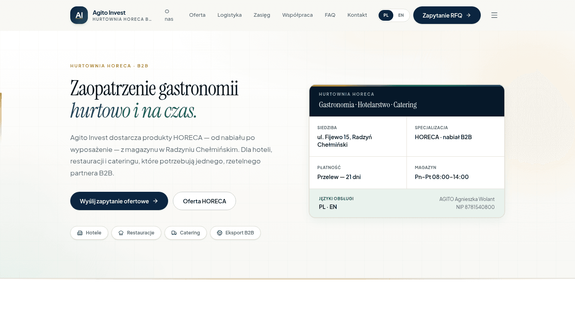
Task: Click the truck icon in the Catering chip
Action: (174, 233)
